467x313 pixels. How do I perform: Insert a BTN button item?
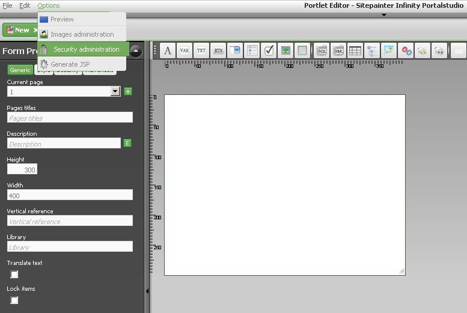(x=218, y=50)
